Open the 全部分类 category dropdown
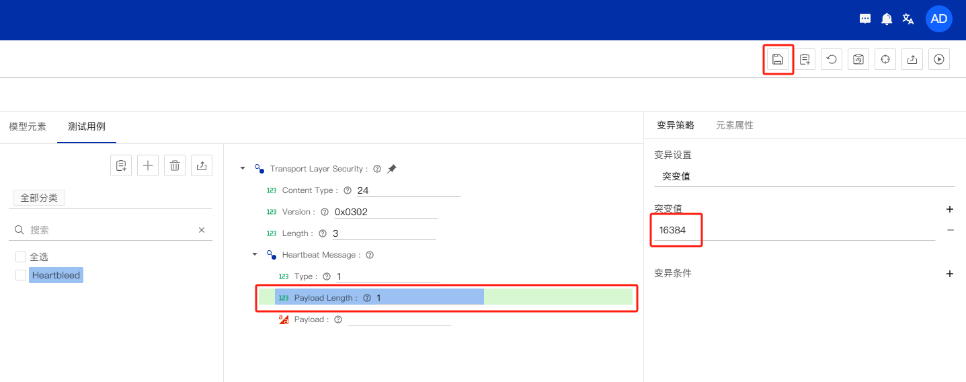The width and height of the screenshot is (966, 382). (39, 198)
